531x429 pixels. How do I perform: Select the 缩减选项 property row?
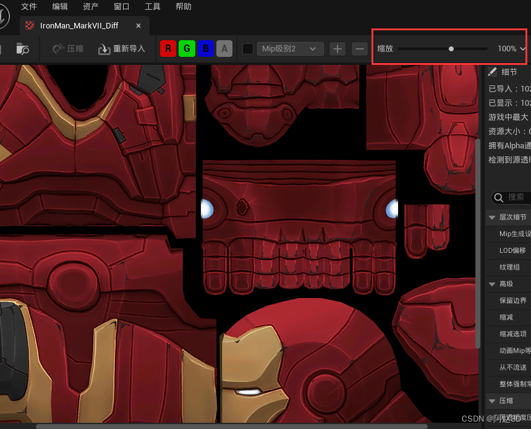pos(508,334)
